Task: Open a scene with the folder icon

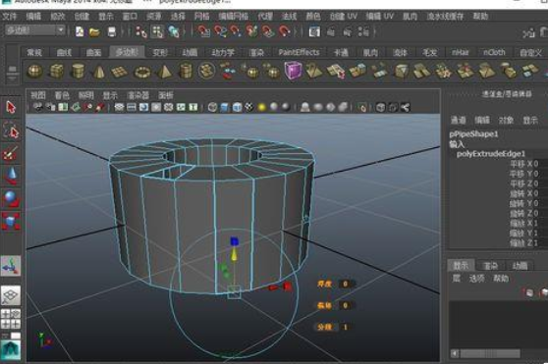Action: coord(94,32)
